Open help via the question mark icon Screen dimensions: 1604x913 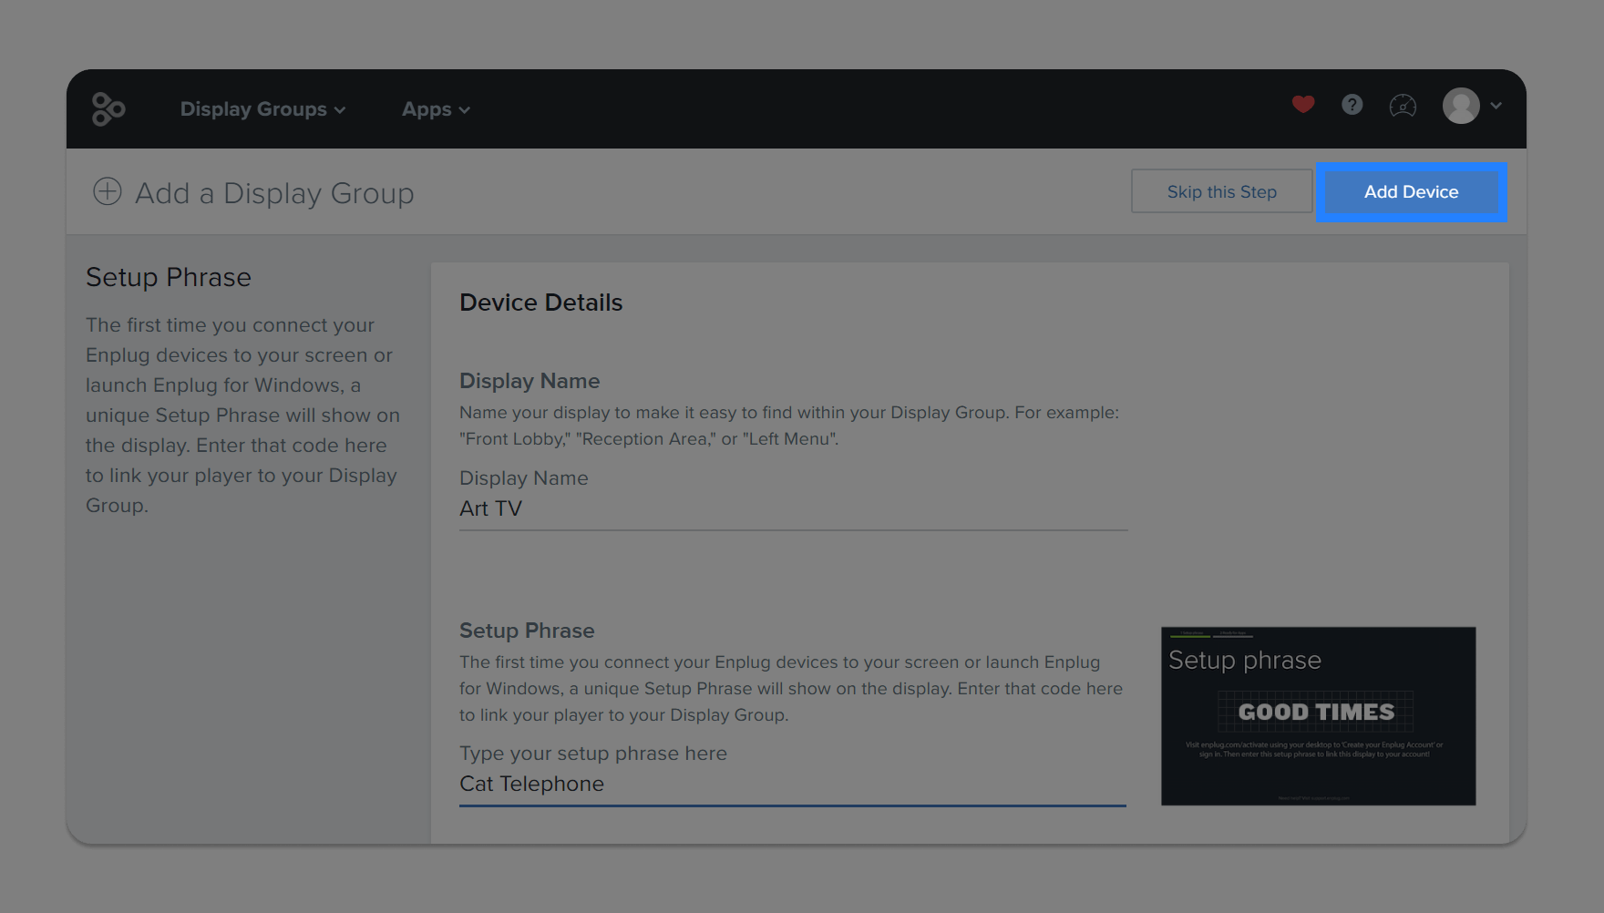pyautogui.click(x=1352, y=105)
